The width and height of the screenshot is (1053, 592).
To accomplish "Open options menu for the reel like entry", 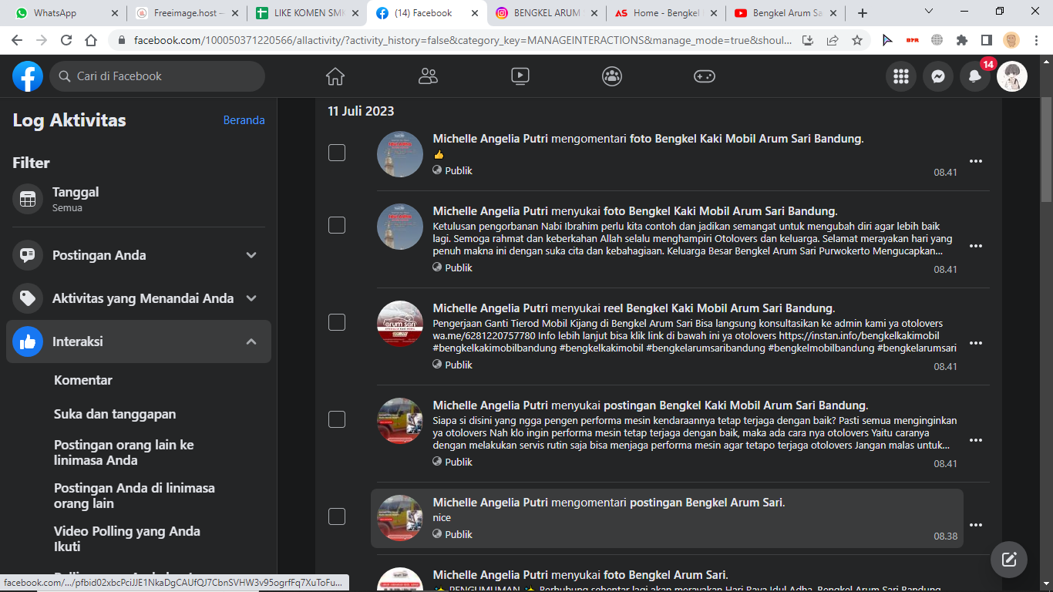I will pos(976,343).
